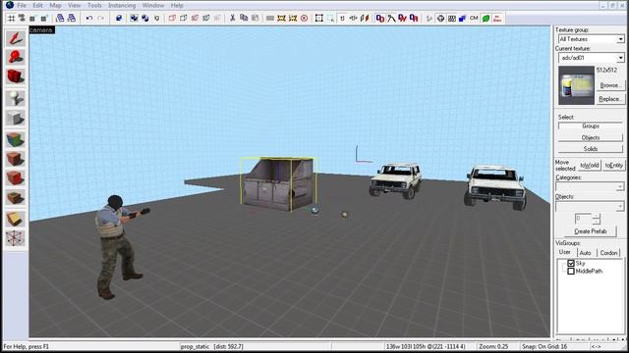The width and height of the screenshot is (629, 353).
Task: Toggle the MiddlePath visgroup checkbox
Action: 571,271
